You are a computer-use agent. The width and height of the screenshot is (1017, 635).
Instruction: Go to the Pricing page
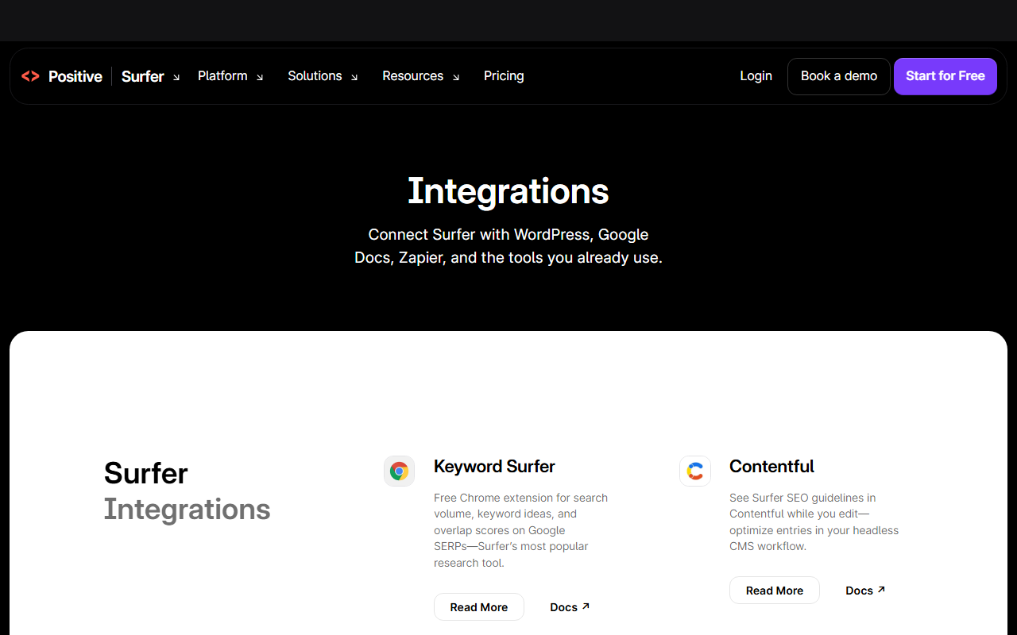[x=504, y=76]
